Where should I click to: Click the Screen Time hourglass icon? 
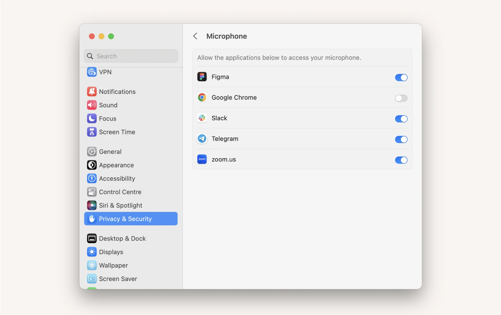tap(92, 132)
